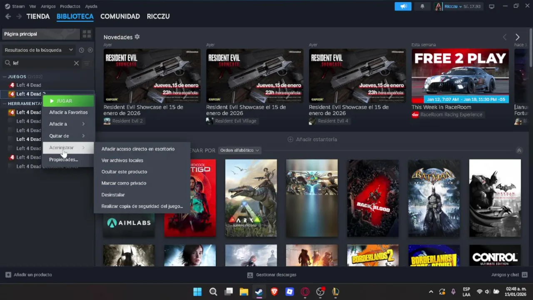
Task: Open advanced filter options beside search field
Action: (x=87, y=63)
